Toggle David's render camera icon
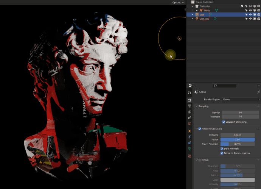The image size is (261, 189). click(259, 10)
